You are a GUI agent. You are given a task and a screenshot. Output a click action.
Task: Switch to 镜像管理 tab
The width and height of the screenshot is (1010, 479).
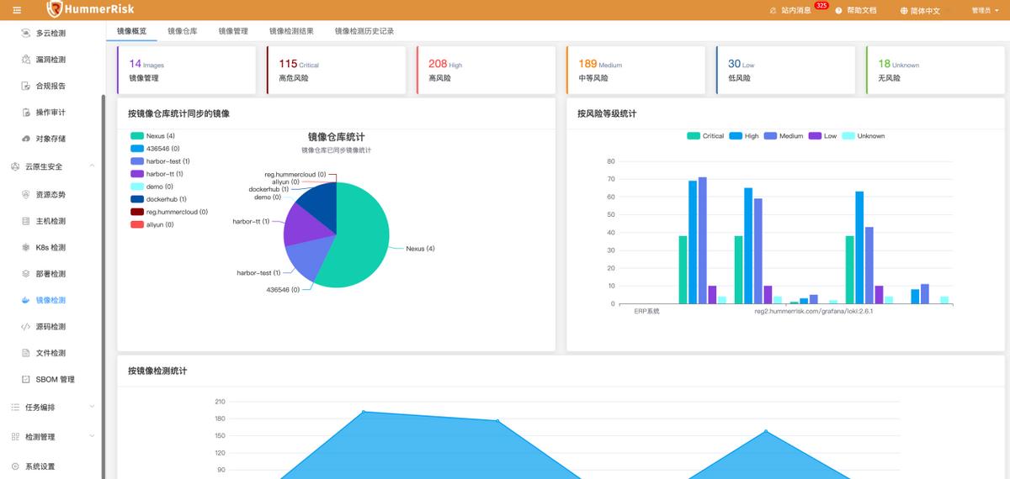point(233,31)
